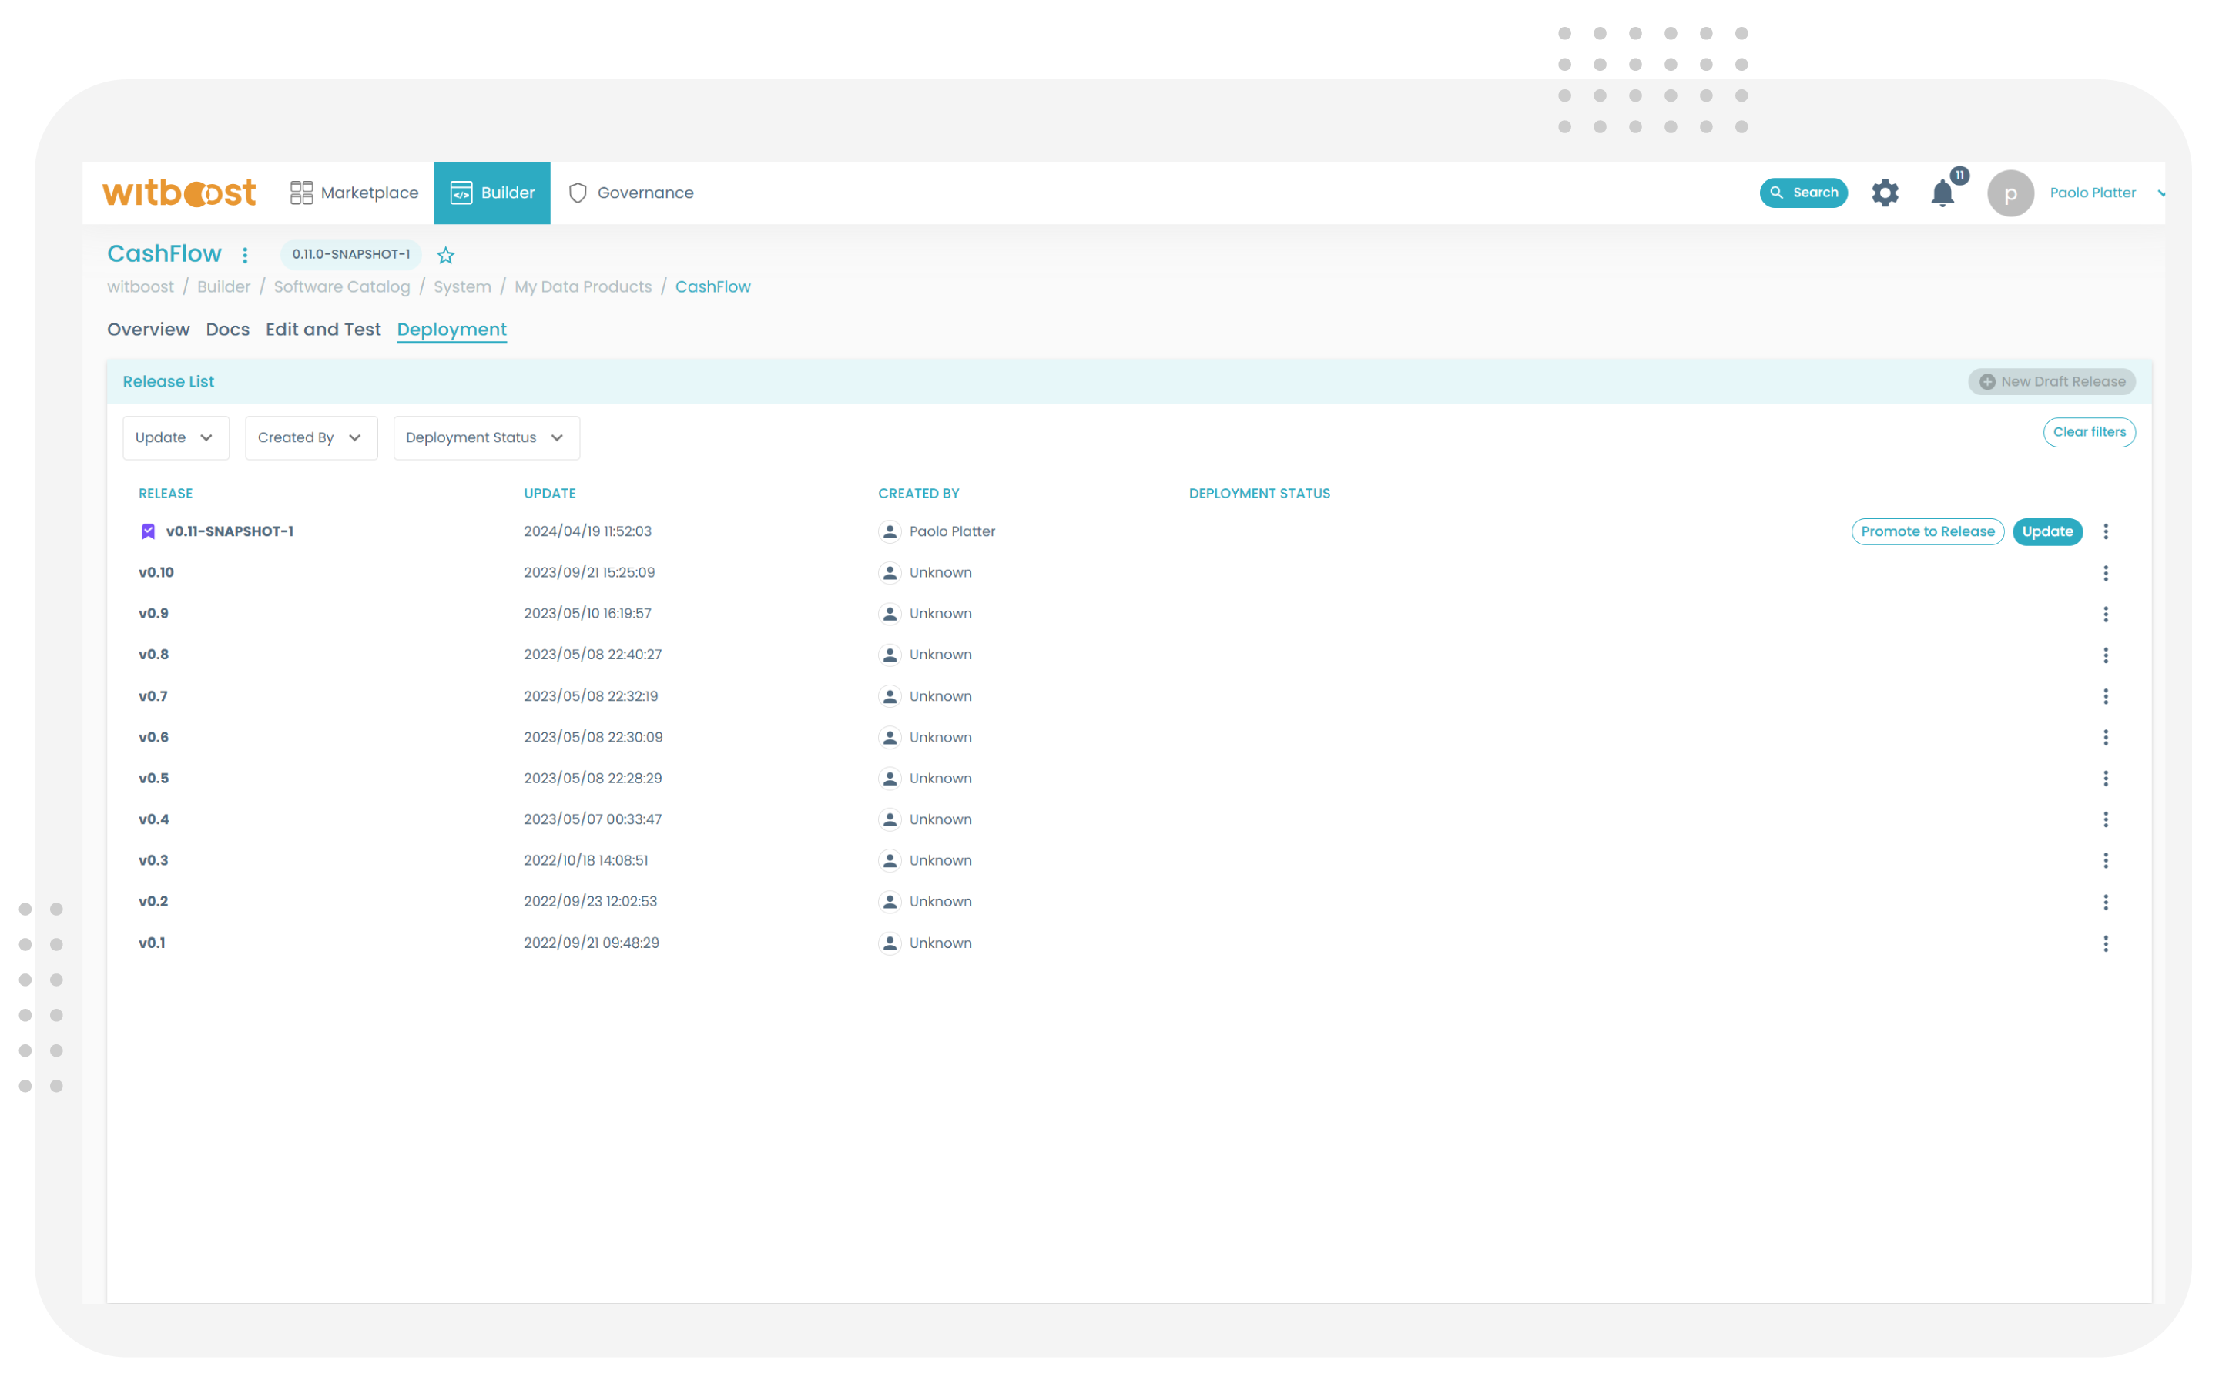Switch to the Overview tab
Screen dimensions: 2219x1387
[148, 330]
